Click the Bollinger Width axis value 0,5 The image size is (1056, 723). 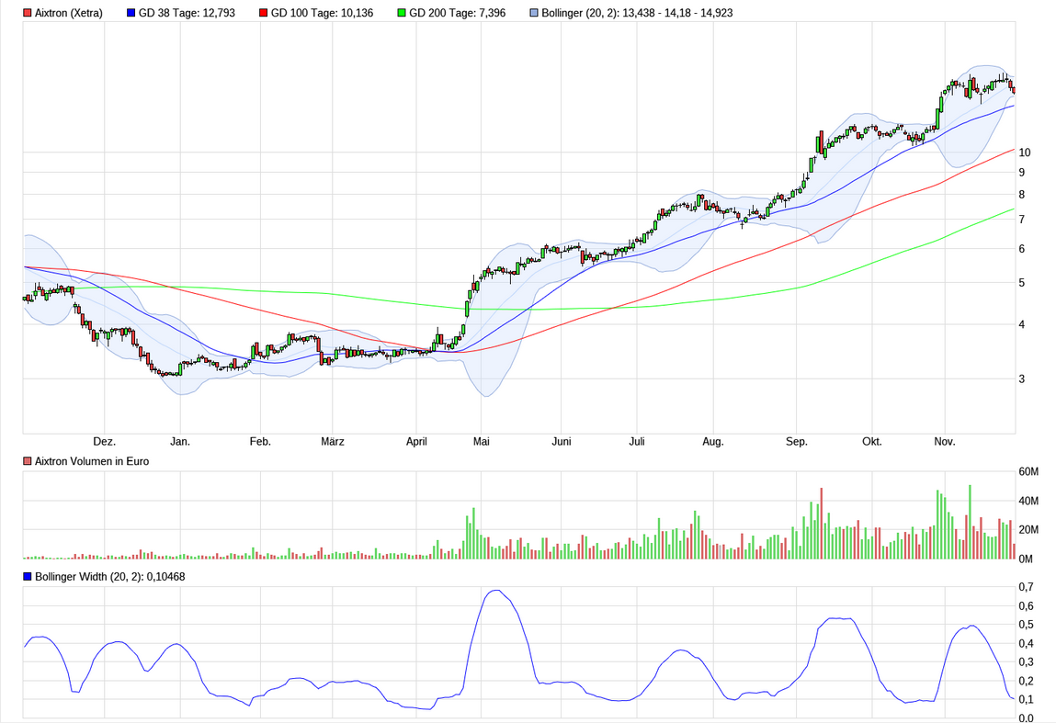[x=1026, y=625]
